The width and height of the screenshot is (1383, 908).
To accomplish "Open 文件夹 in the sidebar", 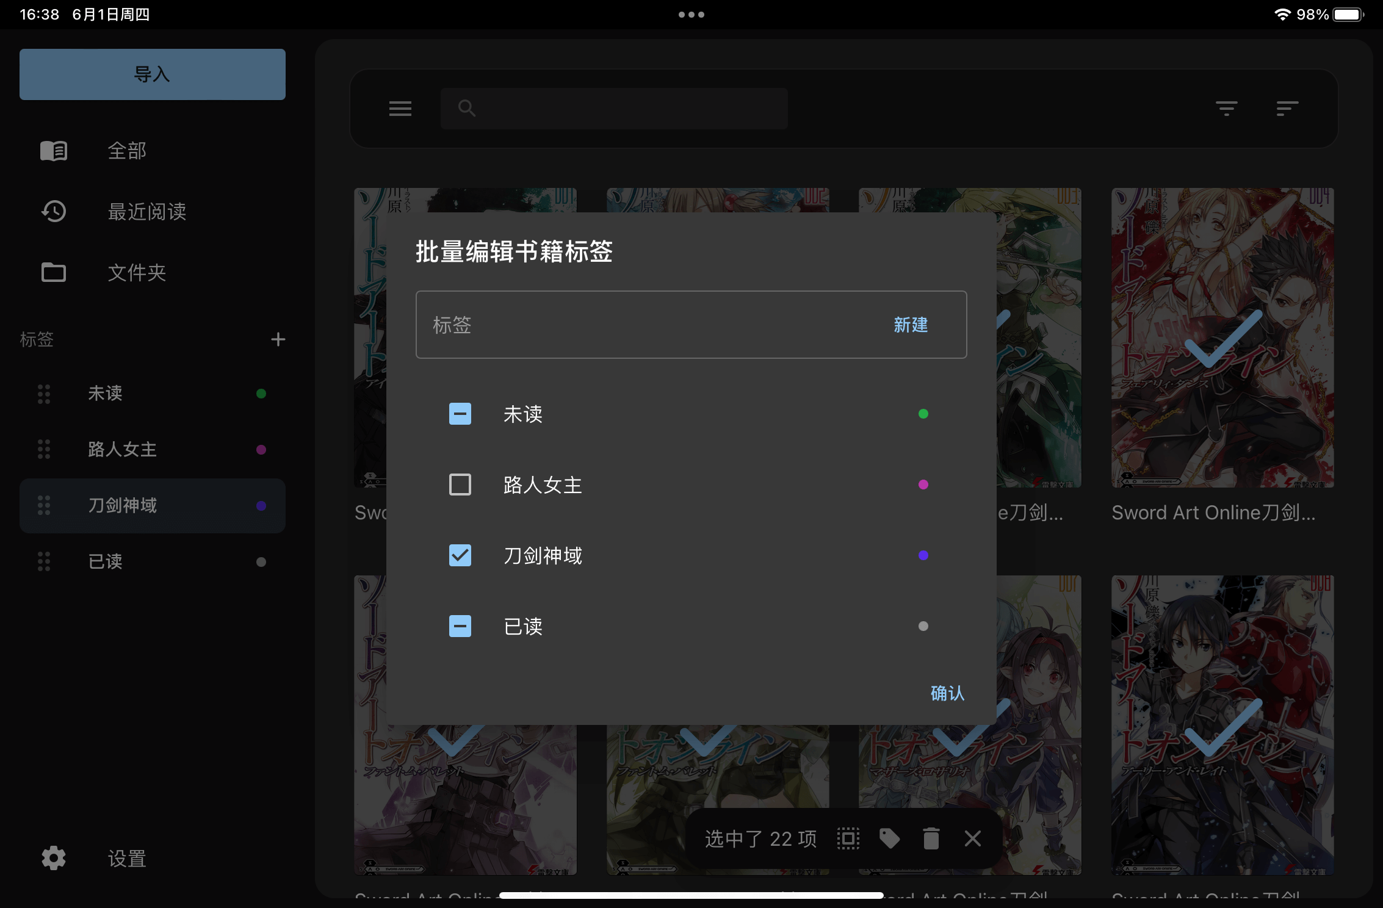I will click(x=137, y=273).
